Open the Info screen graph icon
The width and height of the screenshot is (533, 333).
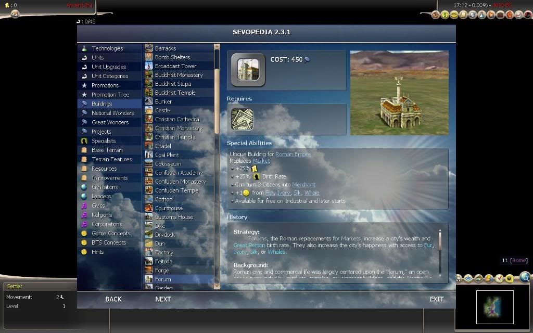(x=519, y=15)
